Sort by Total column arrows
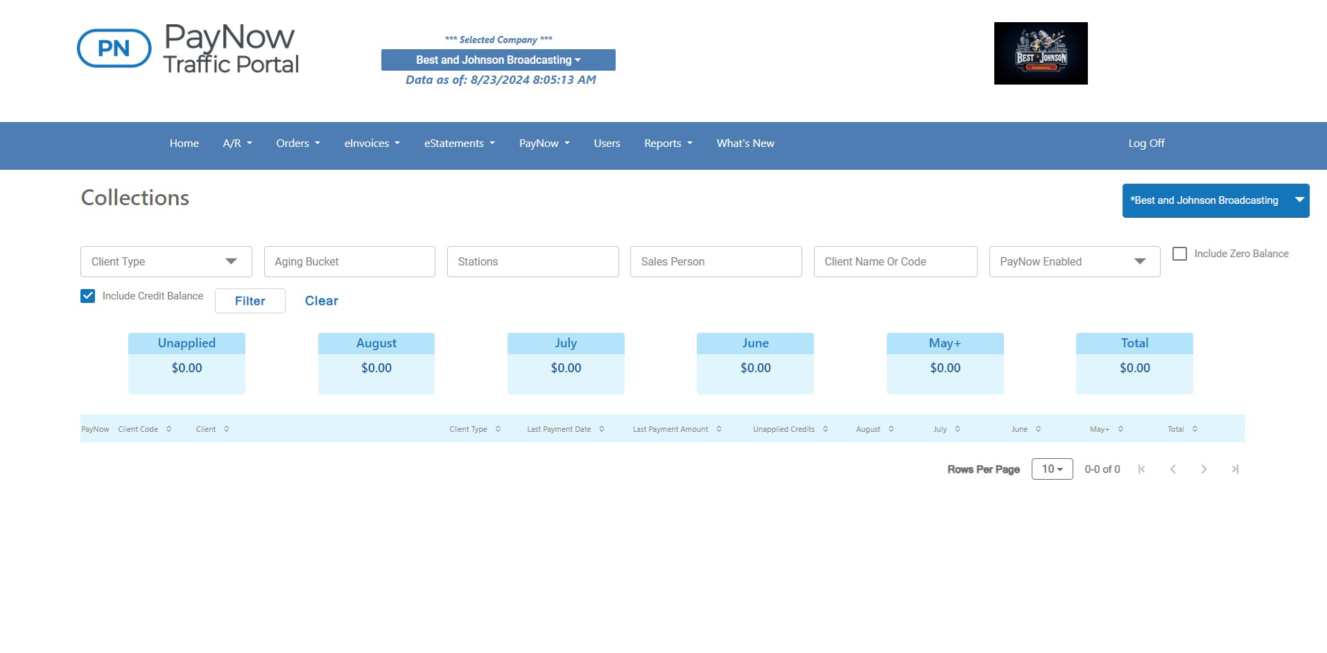Screen dimensions: 1327x653 coord(1195,429)
